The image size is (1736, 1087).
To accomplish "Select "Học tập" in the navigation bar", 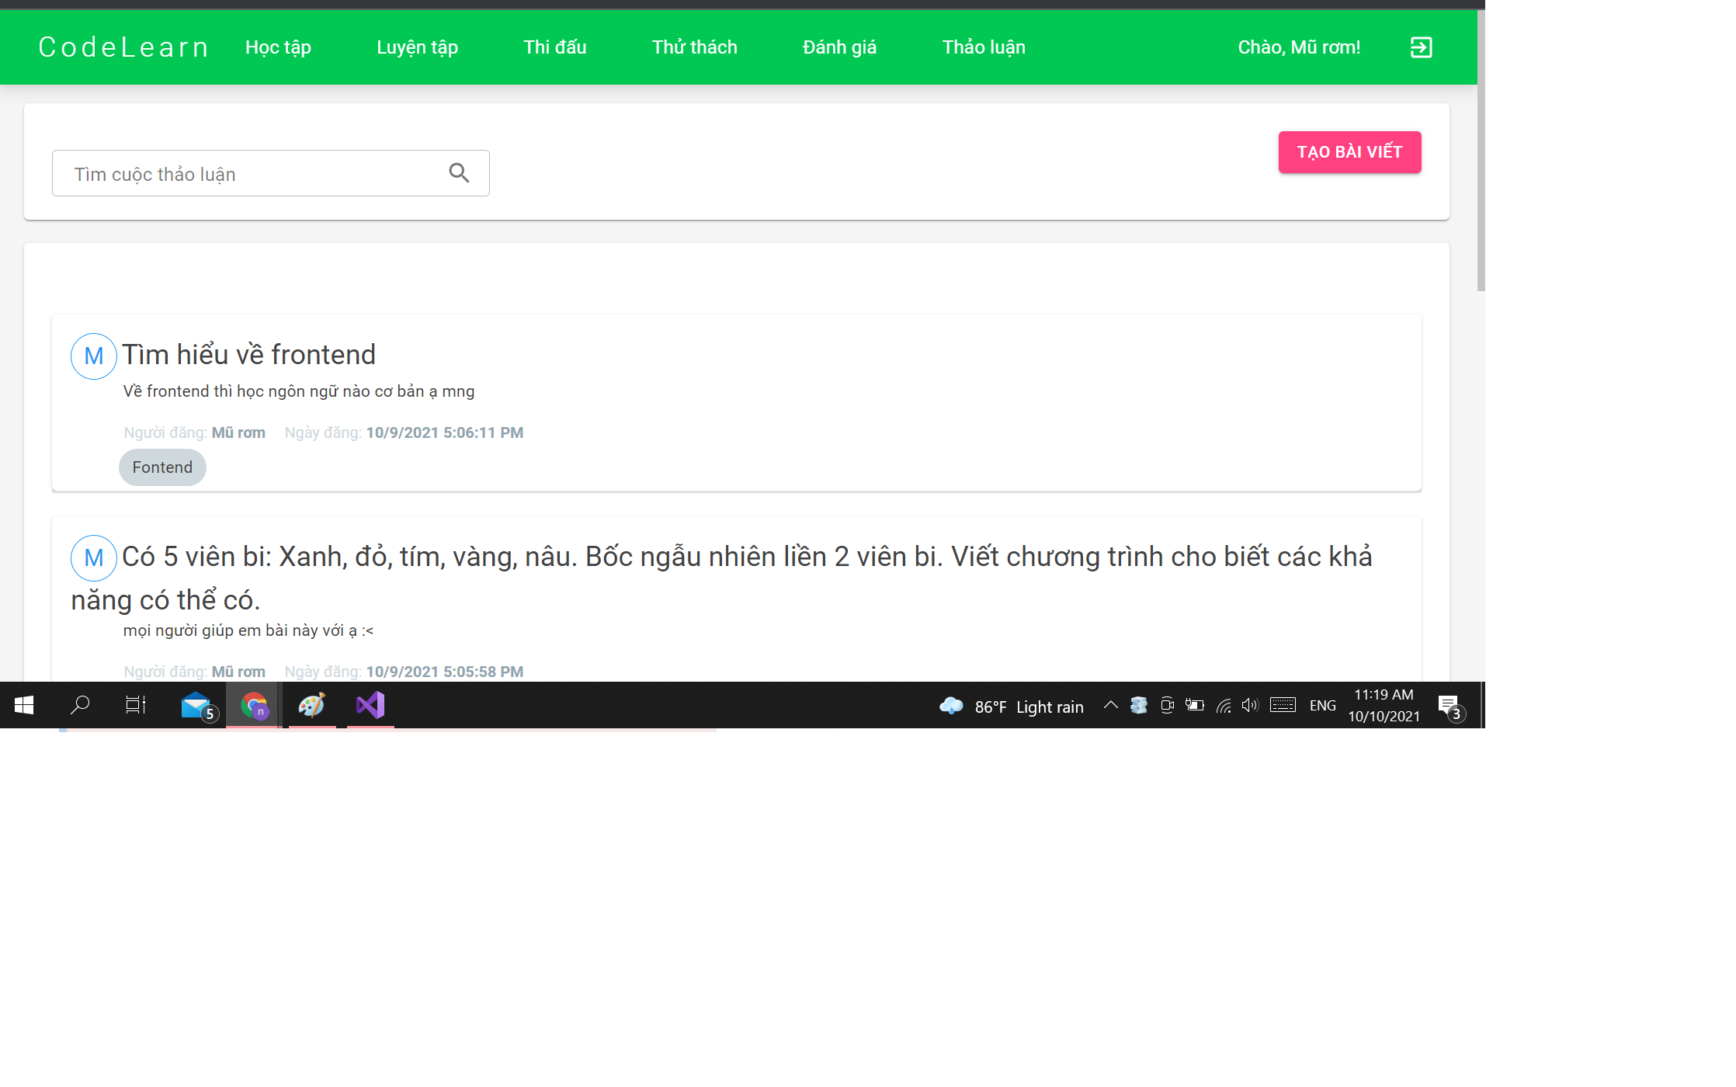I will pyautogui.click(x=277, y=47).
